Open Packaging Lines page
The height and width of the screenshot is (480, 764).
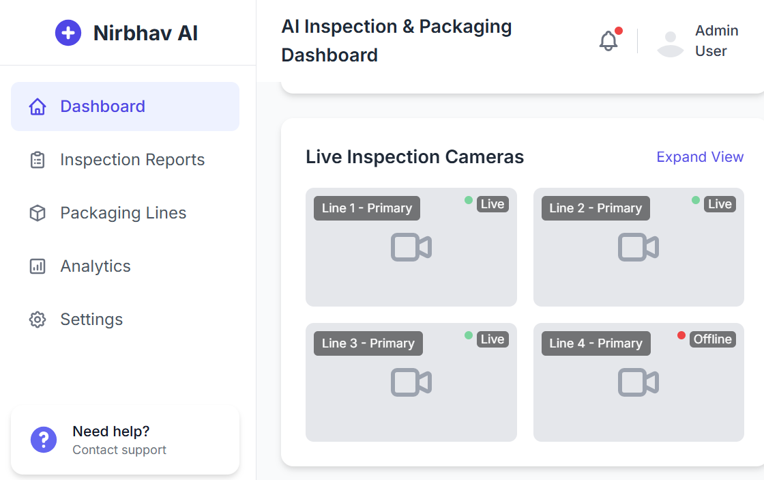click(123, 213)
